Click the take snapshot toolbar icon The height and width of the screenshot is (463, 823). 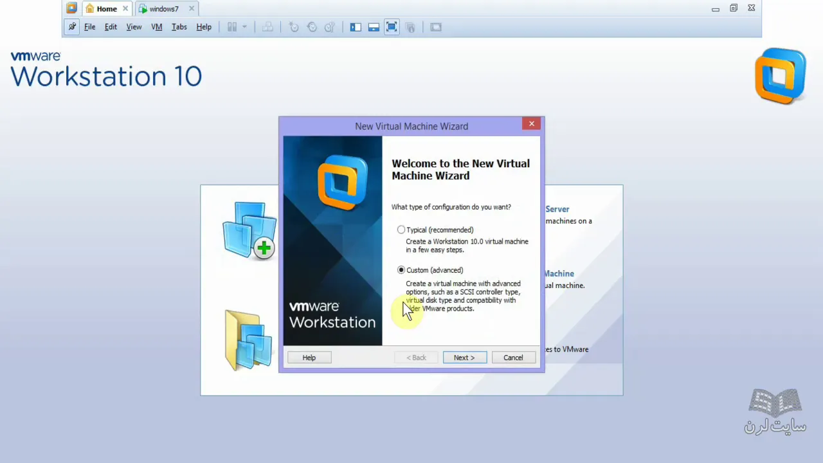[293, 27]
